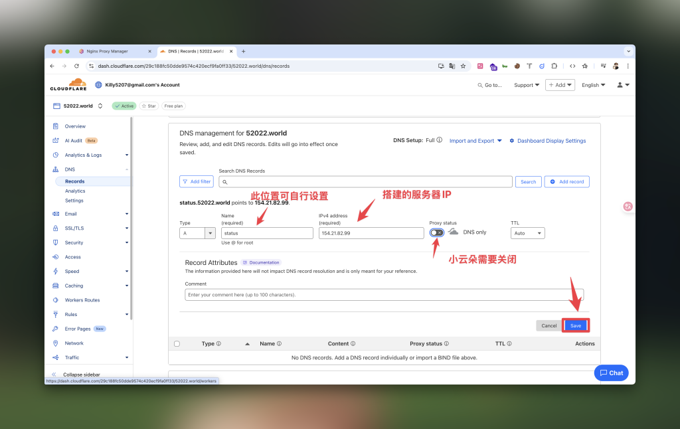
Task: Open user profile icon menu
Action: tap(623, 85)
